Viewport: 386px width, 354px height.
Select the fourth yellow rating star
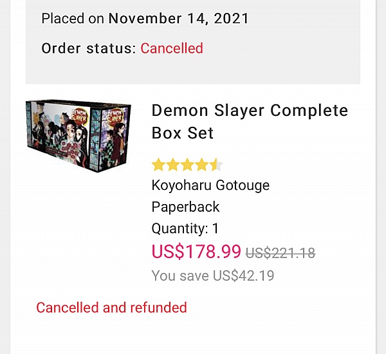click(202, 165)
